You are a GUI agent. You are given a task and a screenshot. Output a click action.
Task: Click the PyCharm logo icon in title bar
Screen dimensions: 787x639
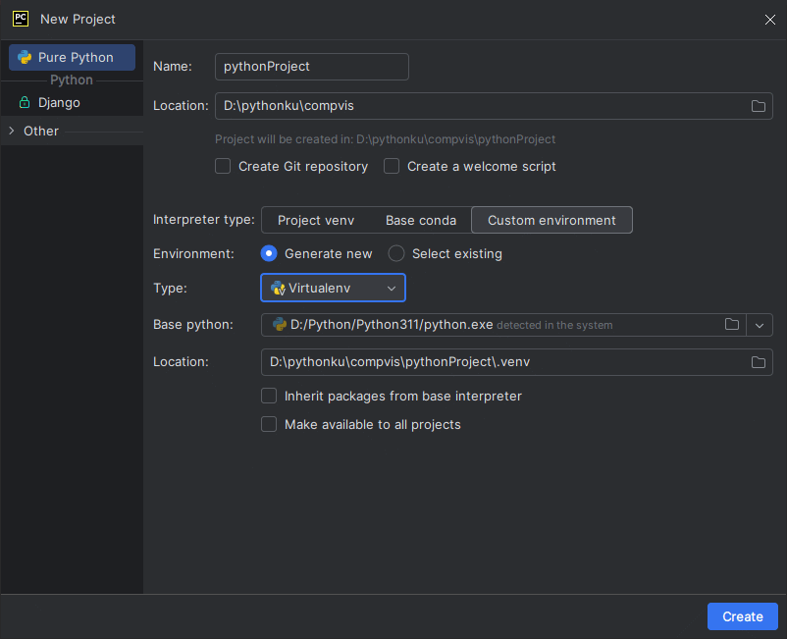(21, 19)
